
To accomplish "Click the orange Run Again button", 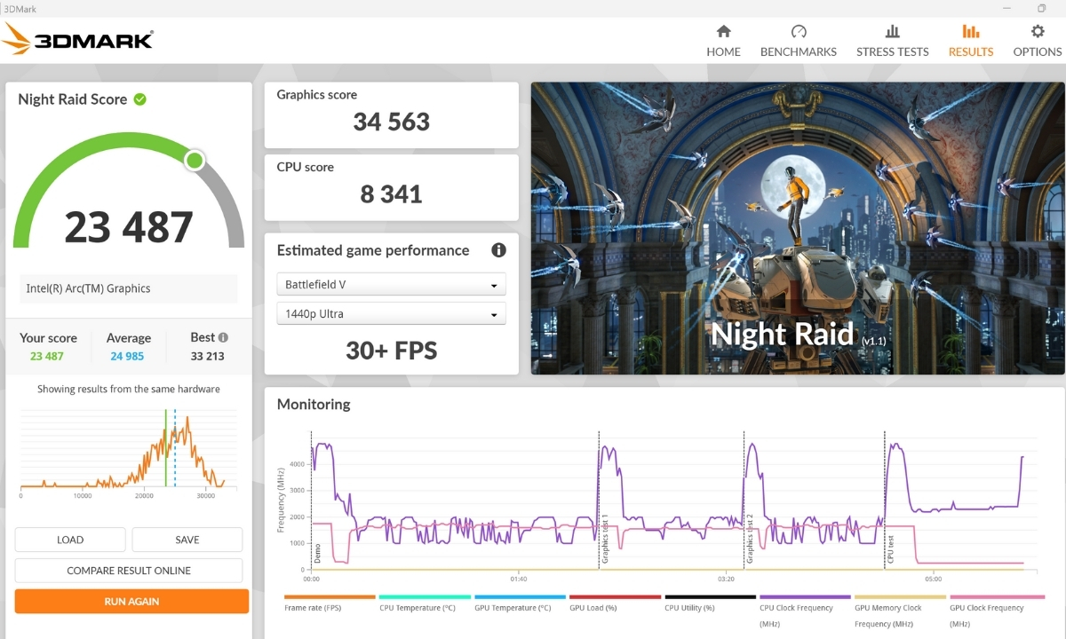I will tap(131, 601).
